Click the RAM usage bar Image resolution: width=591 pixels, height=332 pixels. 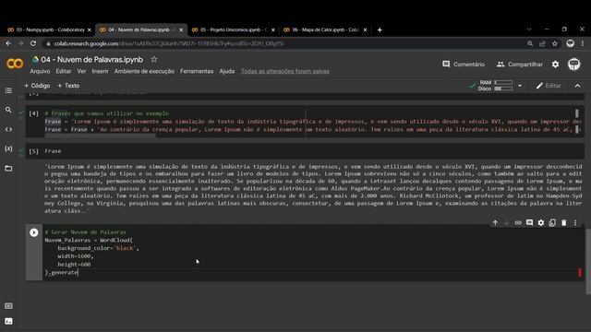[503, 82]
